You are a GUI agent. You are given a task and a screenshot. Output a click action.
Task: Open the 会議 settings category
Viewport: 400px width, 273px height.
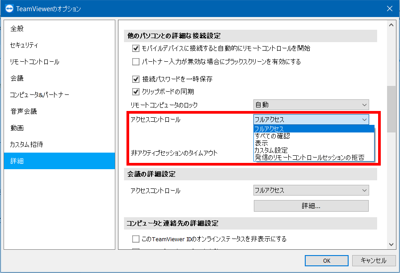click(x=59, y=78)
